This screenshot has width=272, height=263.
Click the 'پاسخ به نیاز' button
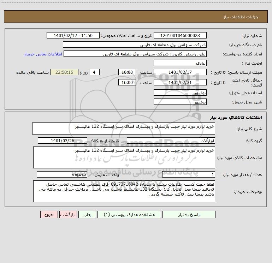tap(189, 215)
